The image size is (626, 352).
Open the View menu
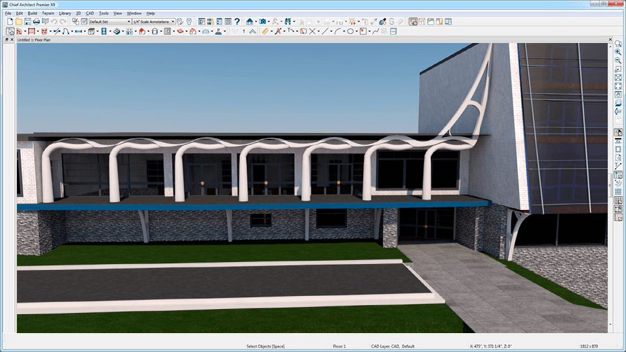point(118,13)
